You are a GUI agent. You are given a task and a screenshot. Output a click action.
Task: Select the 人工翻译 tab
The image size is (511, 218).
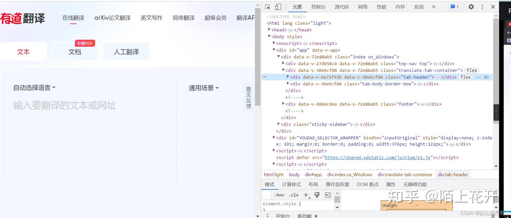pyautogui.click(x=126, y=52)
